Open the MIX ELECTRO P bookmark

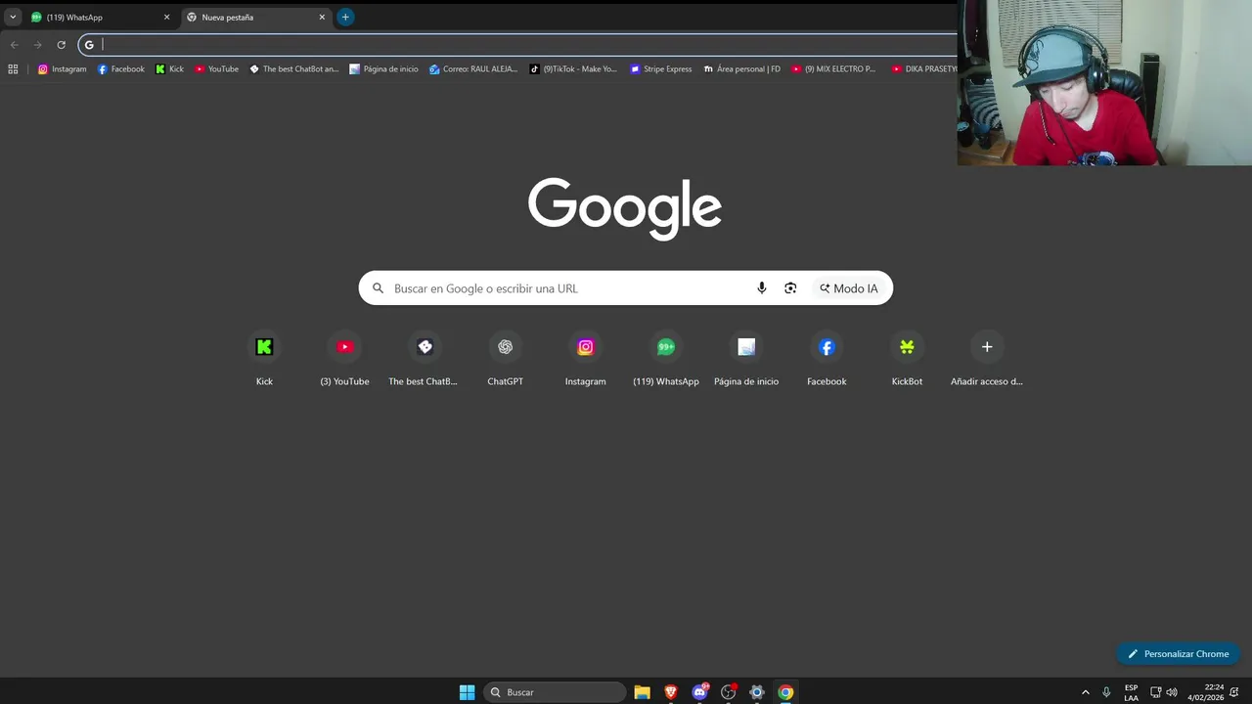pos(833,69)
